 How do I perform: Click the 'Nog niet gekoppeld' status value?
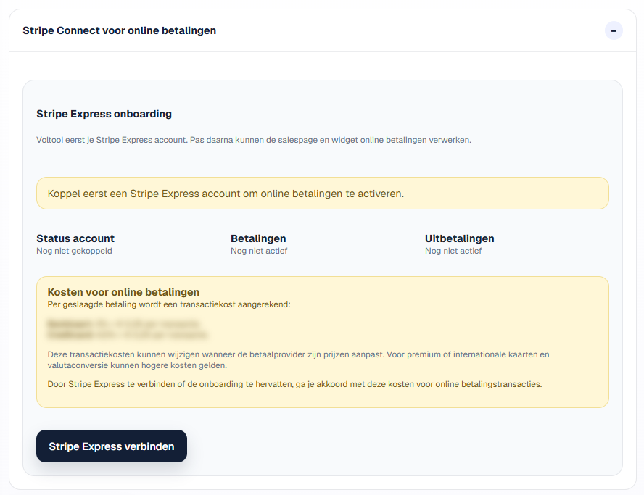pos(75,251)
